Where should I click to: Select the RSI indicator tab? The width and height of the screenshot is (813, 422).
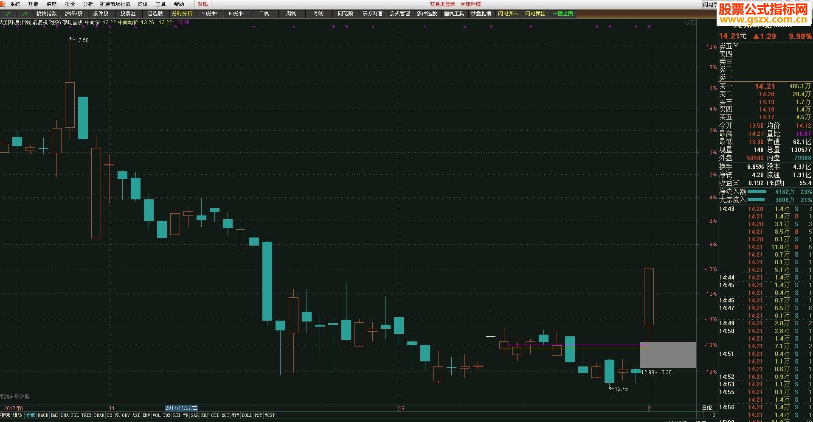coord(177,415)
